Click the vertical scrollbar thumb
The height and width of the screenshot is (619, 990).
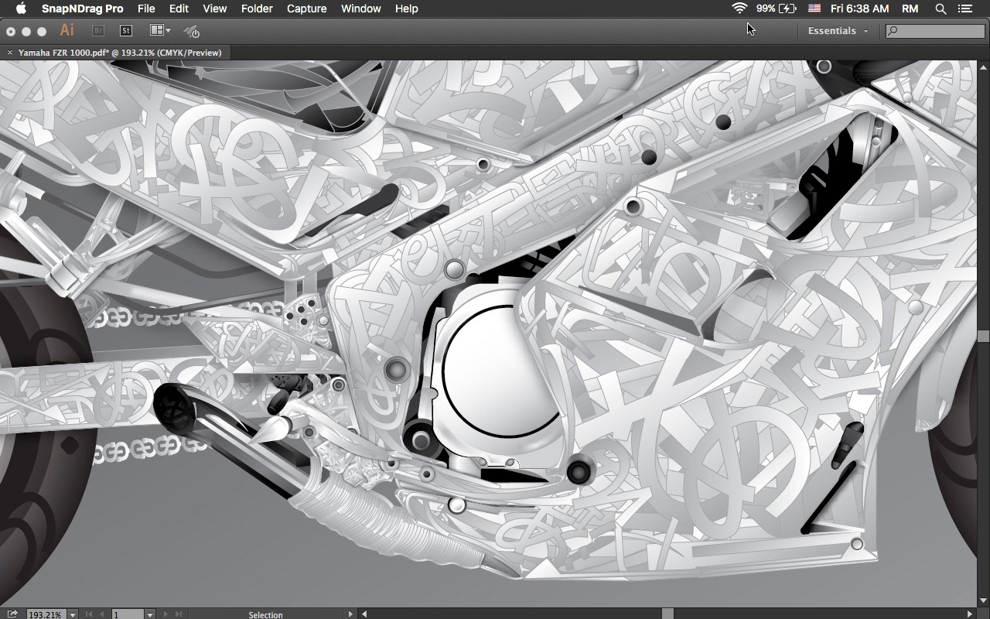tap(984, 336)
